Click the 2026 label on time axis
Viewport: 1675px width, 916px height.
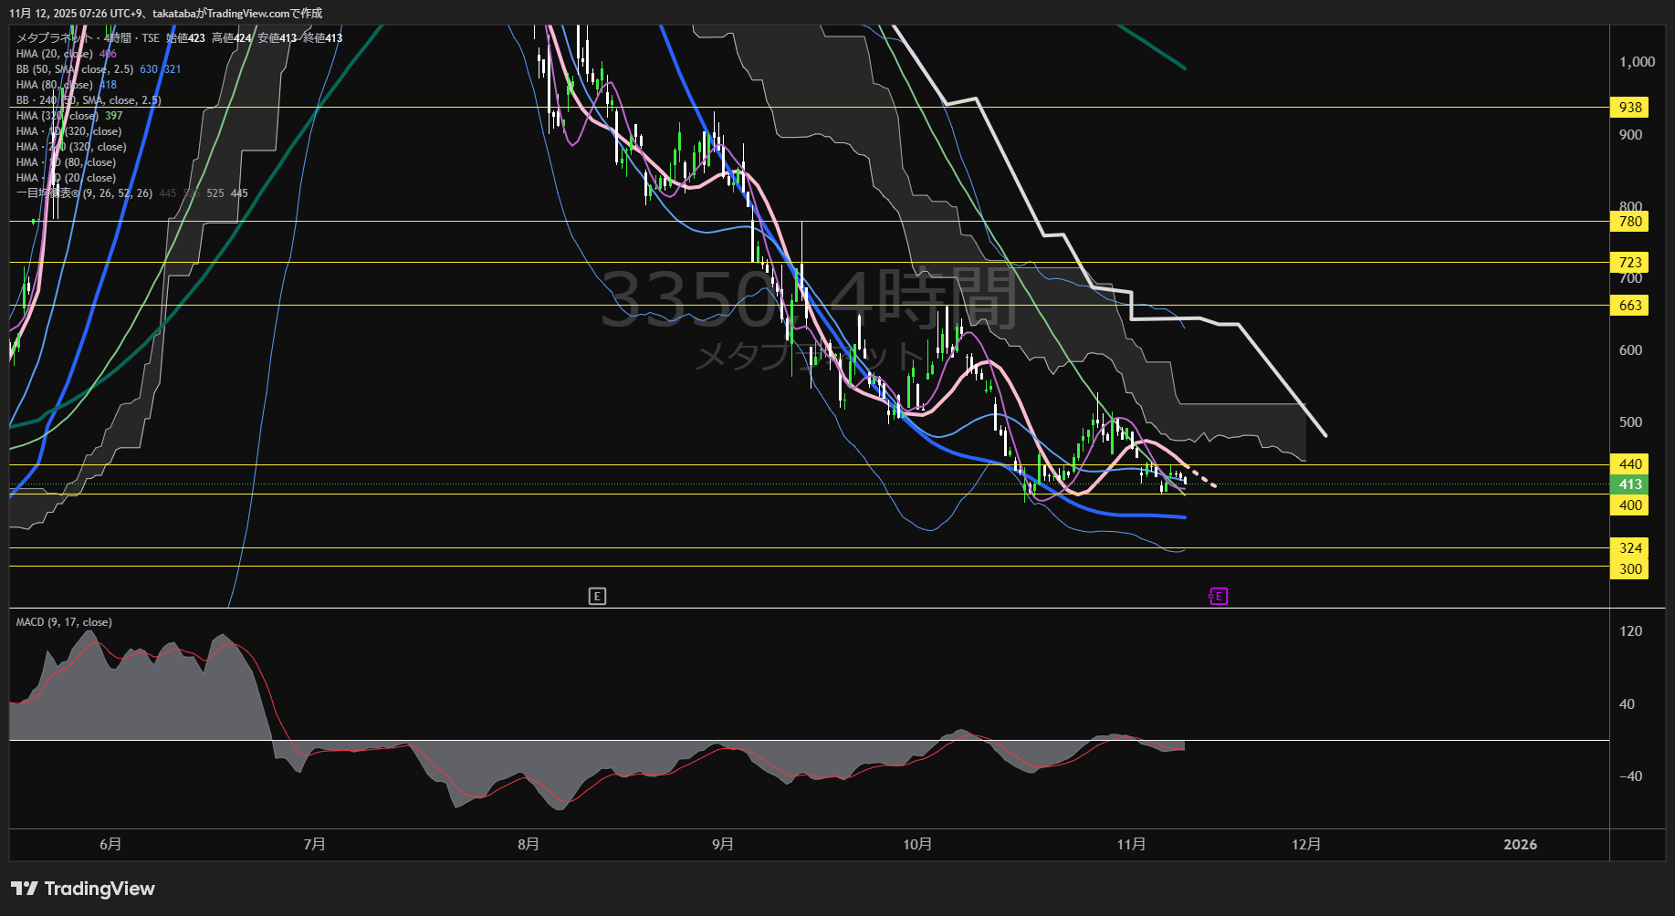[x=1520, y=845]
